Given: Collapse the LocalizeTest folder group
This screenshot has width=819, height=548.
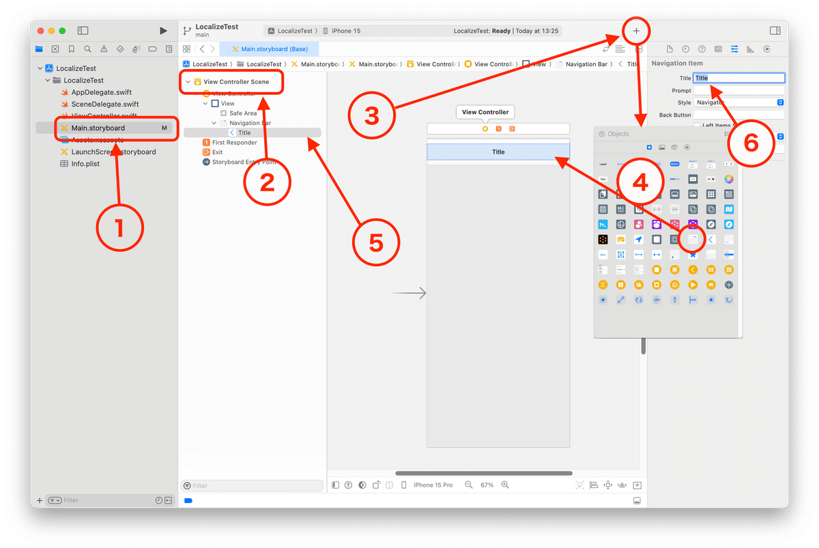Looking at the screenshot, I should (x=48, y=81).
